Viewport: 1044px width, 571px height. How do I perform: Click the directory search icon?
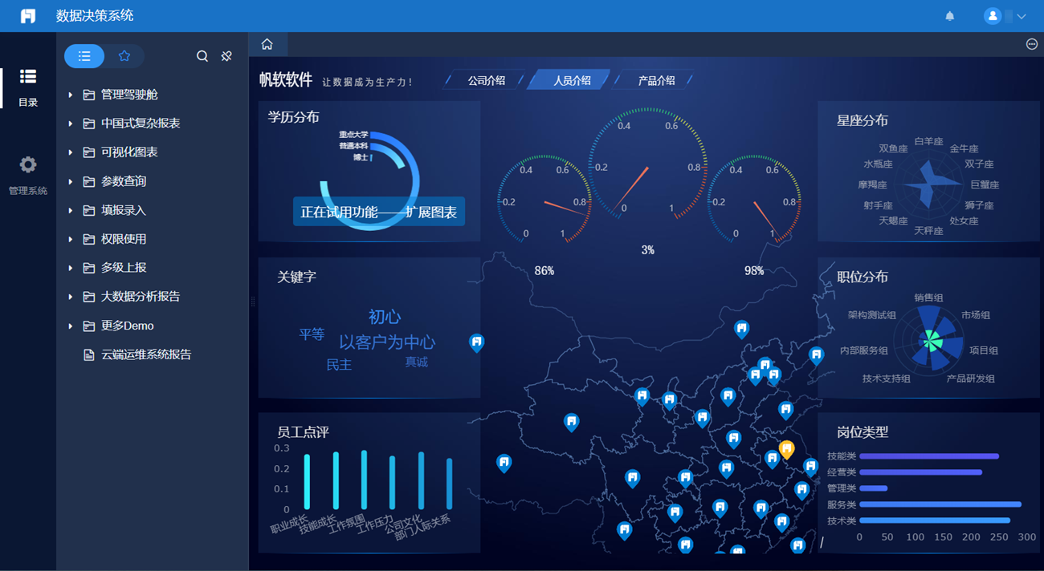[x=202, y=56]
